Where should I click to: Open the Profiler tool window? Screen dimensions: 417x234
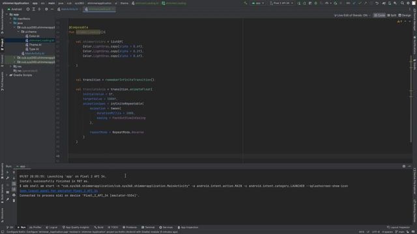[x=35, y=227]
